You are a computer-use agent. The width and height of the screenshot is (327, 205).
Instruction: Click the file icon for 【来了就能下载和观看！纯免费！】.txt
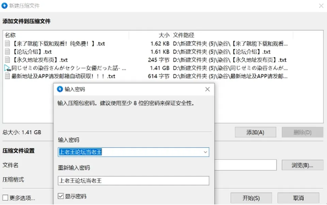click(x=7, y=44)
